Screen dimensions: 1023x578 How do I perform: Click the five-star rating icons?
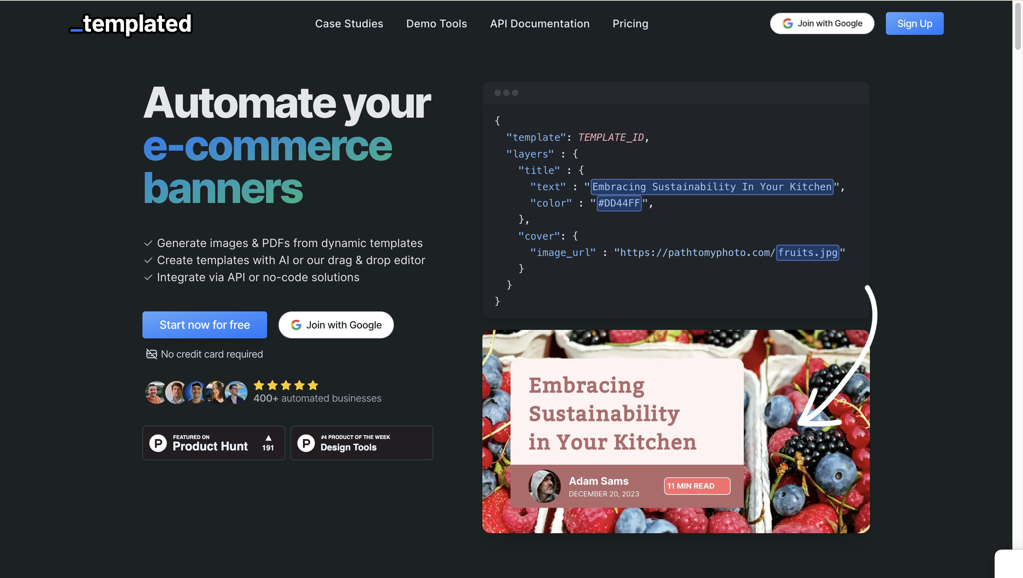click(x=286, y=385)
